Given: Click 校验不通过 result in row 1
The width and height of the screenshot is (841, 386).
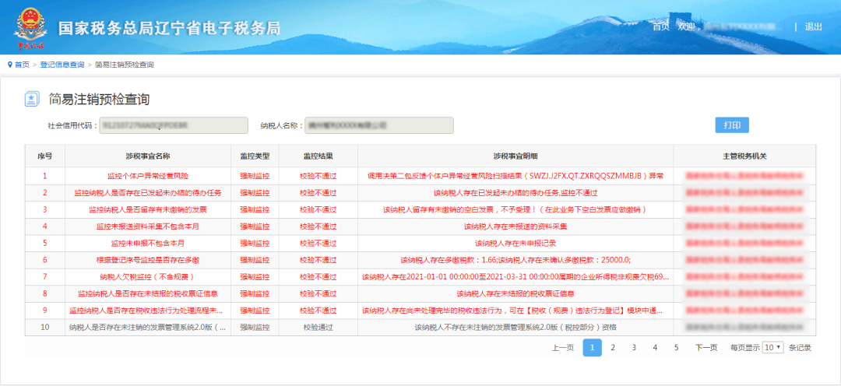Looking at the screenshot, I should coord(318,176).
